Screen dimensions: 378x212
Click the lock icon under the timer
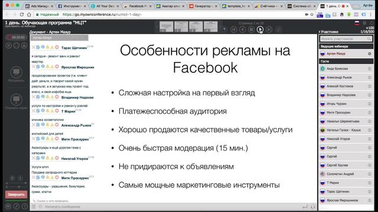24,45
